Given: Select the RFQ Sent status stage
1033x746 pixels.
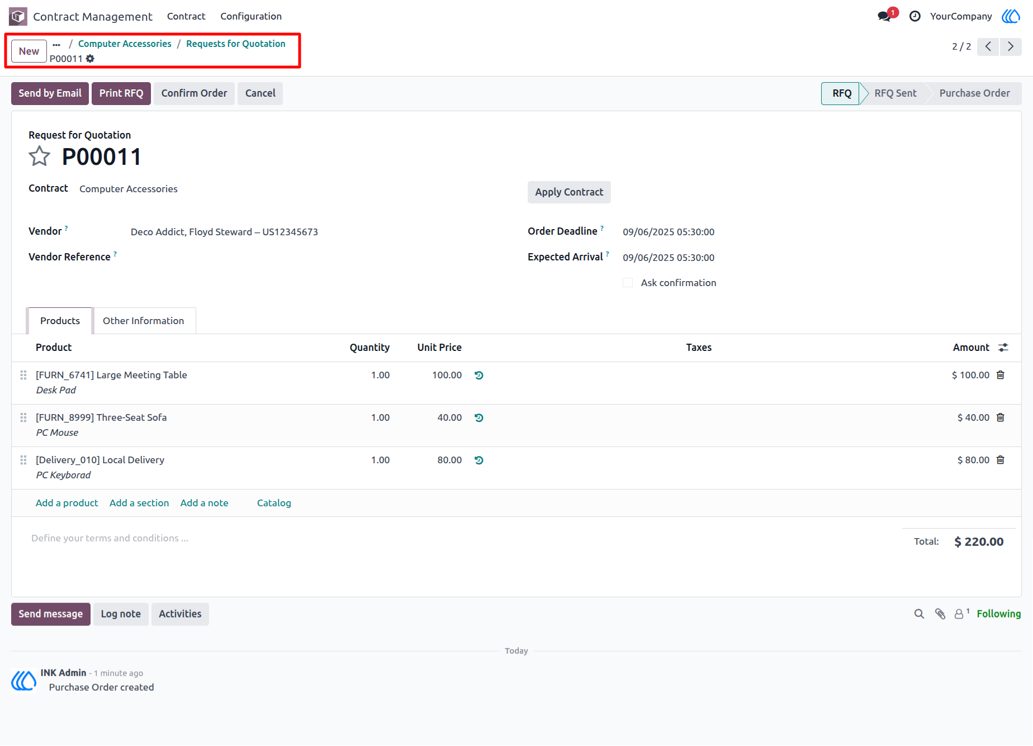Looking at the screenshot, I should coord(895,93).
